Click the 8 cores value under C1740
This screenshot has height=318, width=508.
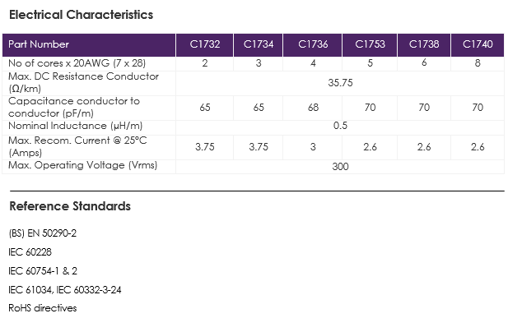click(478, 63)
